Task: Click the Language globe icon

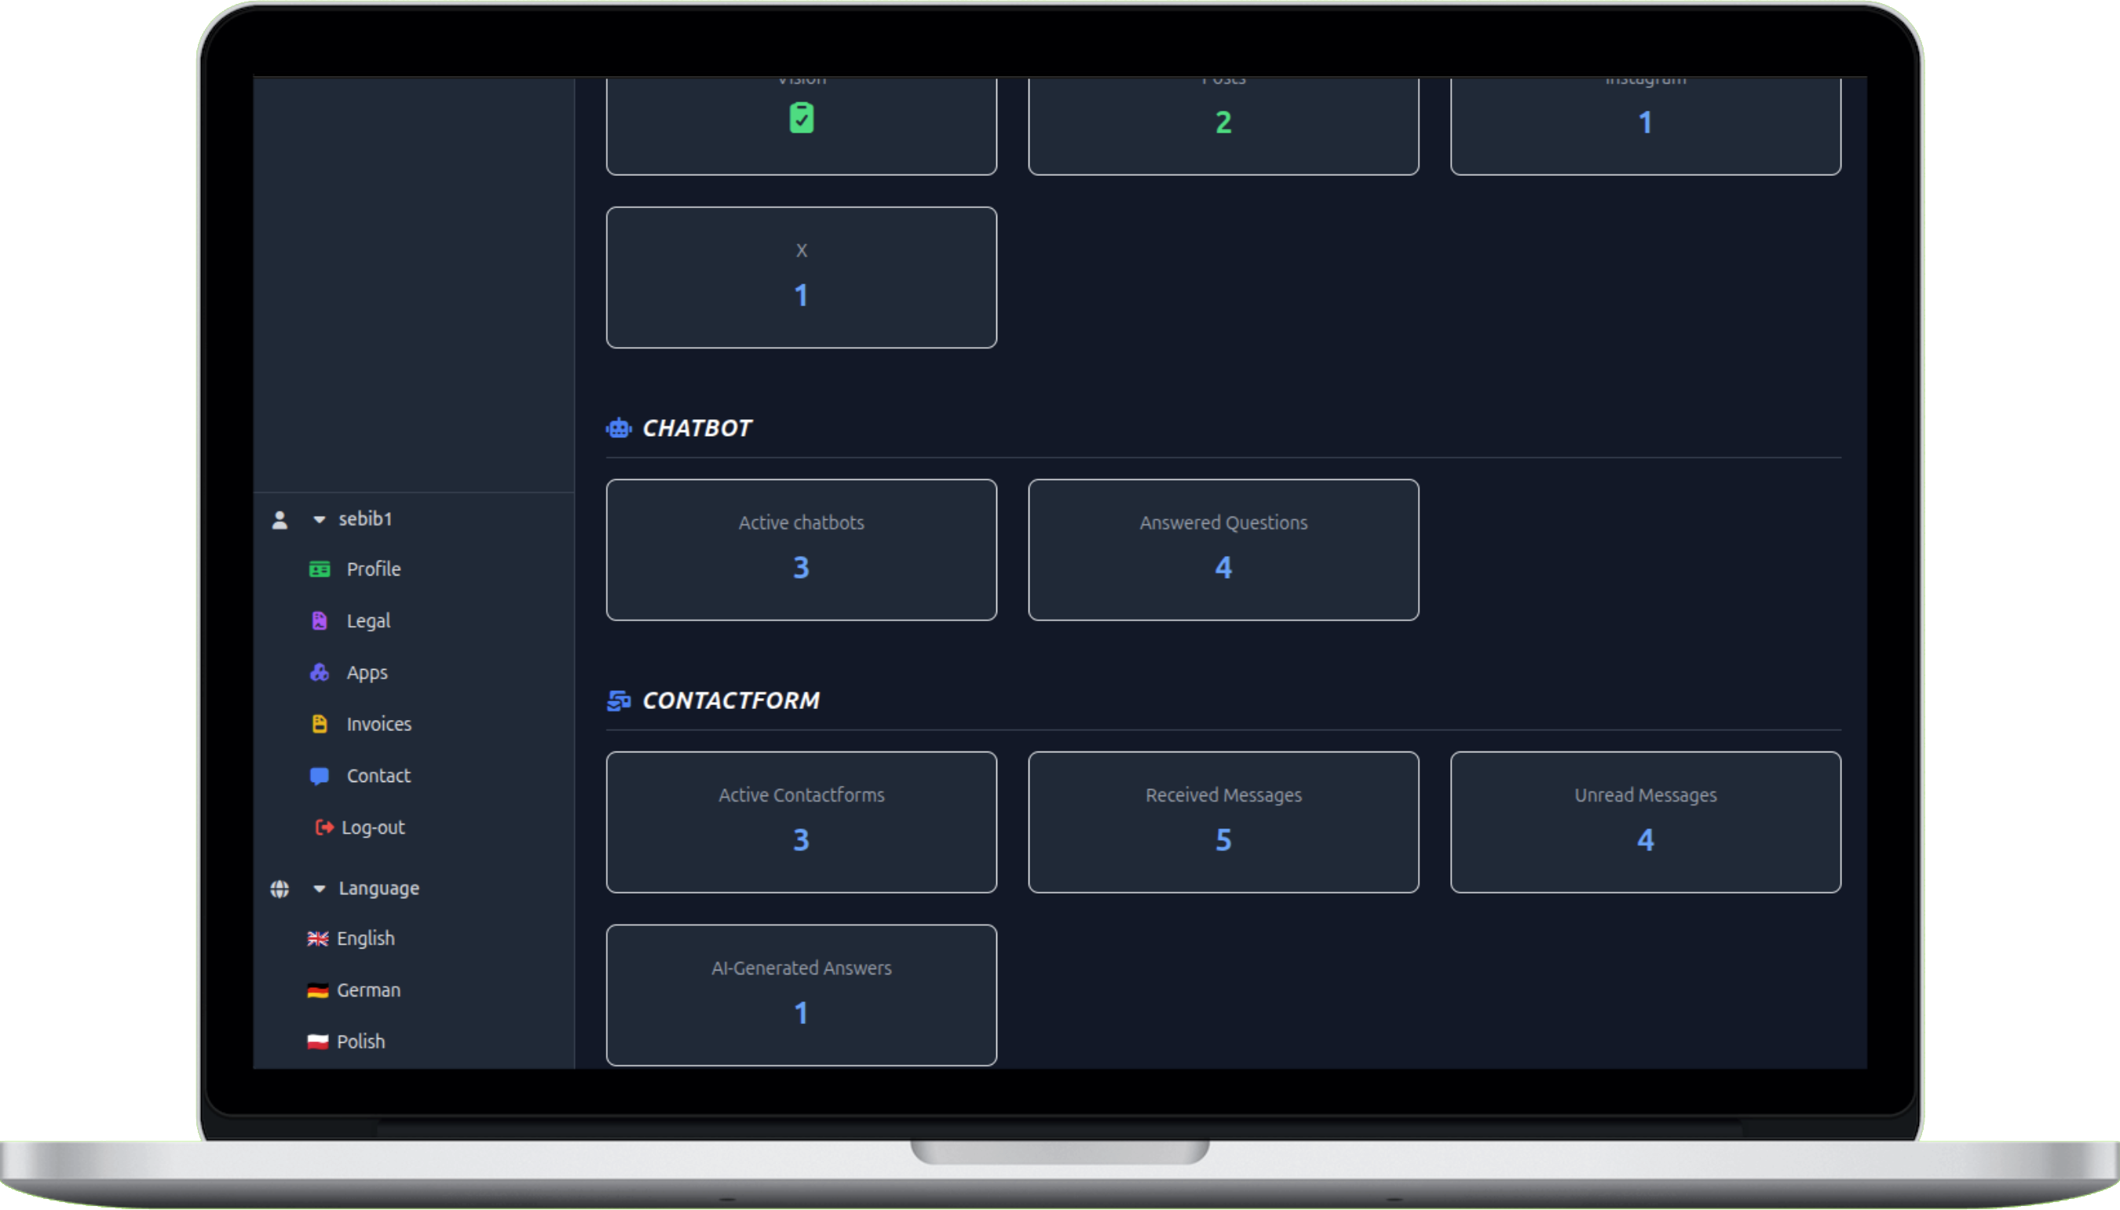Action: pos(280,887)
